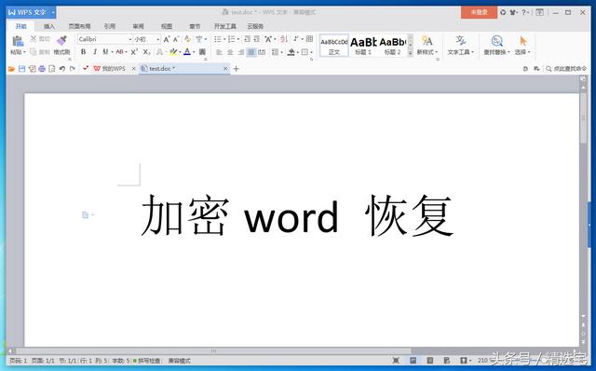Switch to the 开发工具 Developer tab
The image size is (596, 371).
click(x=225, y=26)
